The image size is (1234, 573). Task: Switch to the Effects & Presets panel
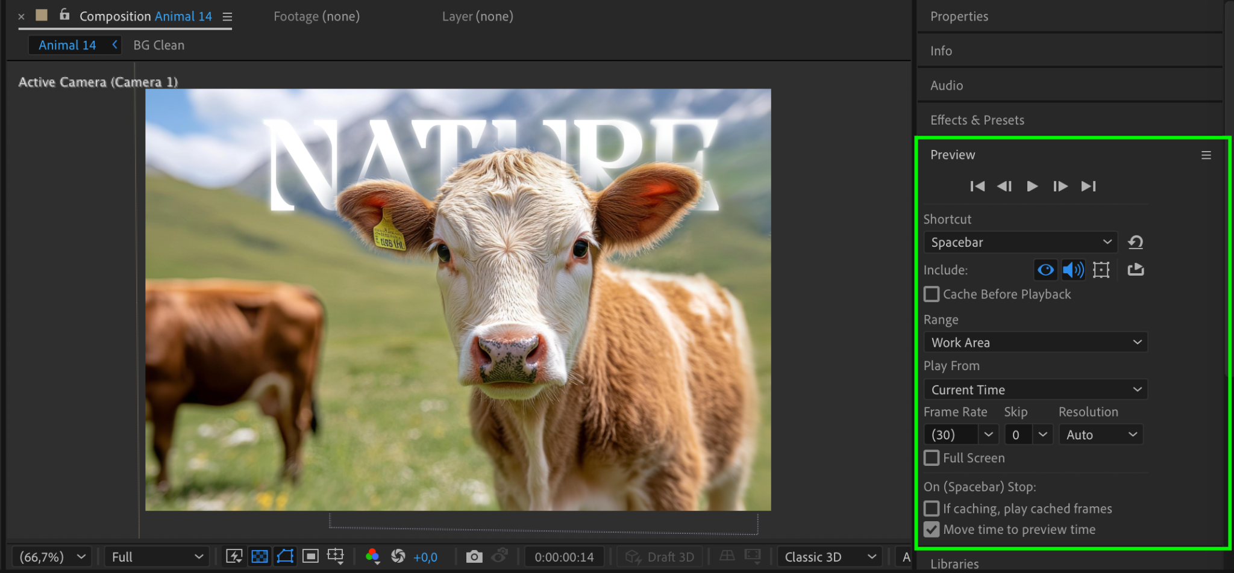(977, 120)
